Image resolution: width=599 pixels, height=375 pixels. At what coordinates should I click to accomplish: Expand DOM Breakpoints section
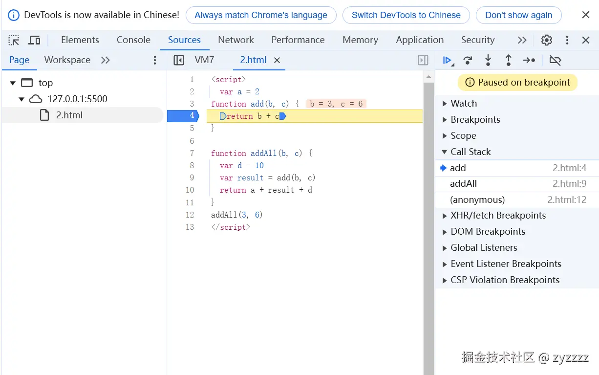tap(445, 232)
